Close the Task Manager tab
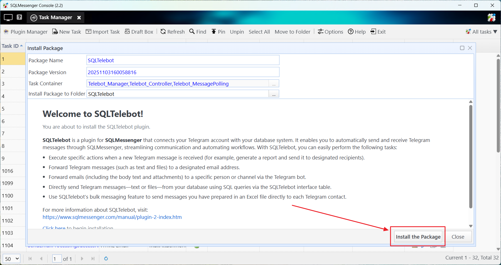501x265 pixels. 79,17
